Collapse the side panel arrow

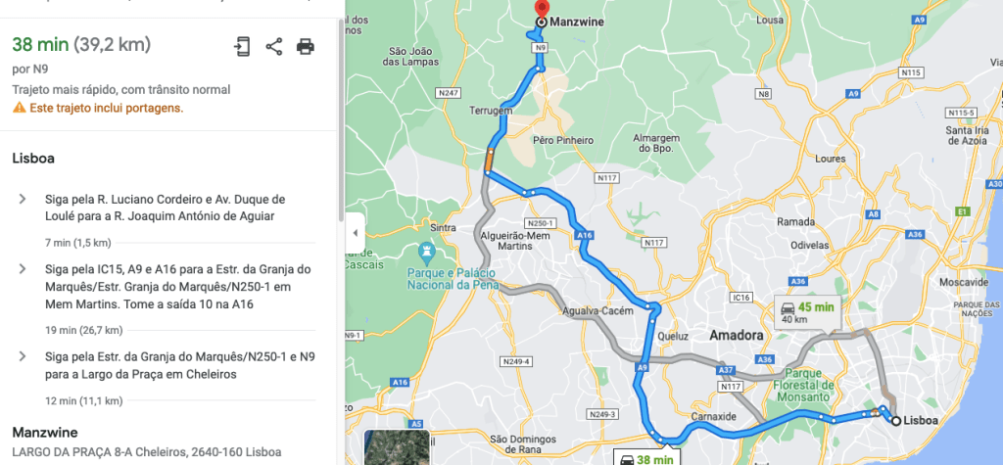[355, 233]
